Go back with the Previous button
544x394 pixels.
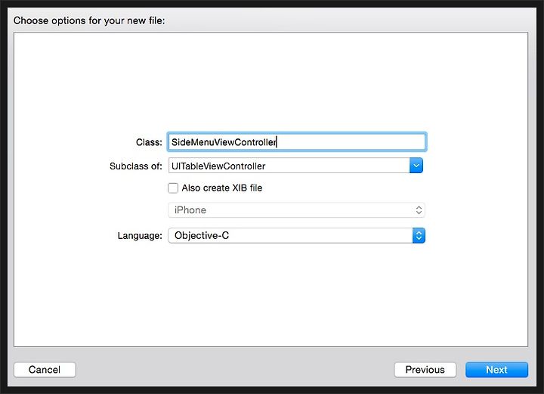pos(425,370)
